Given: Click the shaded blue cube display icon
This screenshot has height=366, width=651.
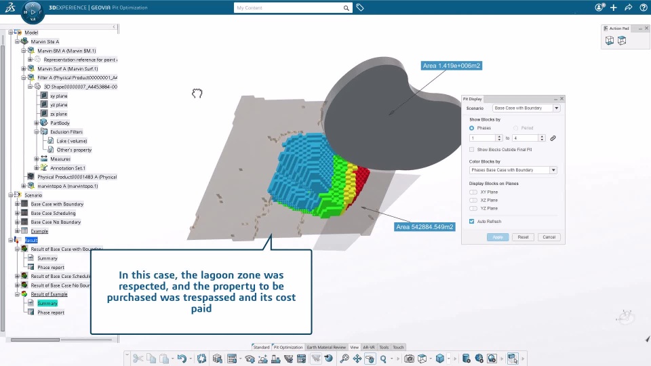Looking at the screenshot, I should coord(440,359).
